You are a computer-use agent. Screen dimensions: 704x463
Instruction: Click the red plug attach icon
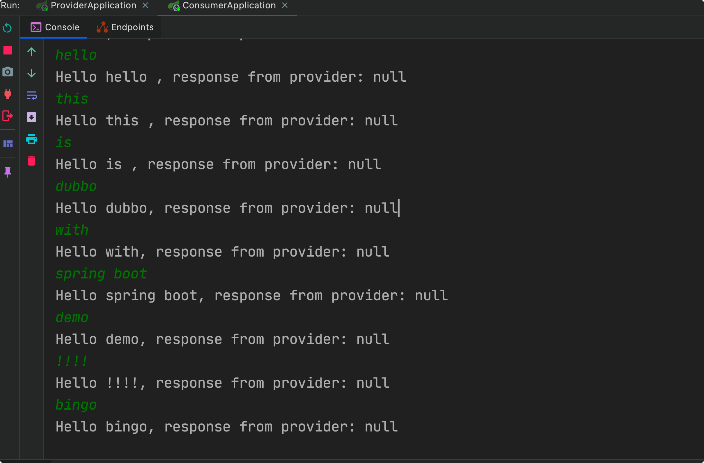(x=8, y=94)
